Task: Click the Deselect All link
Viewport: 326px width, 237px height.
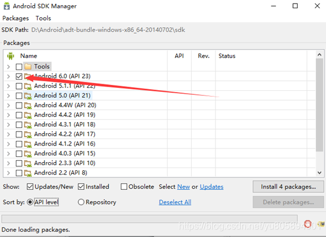Action: [x=175, y=202]
